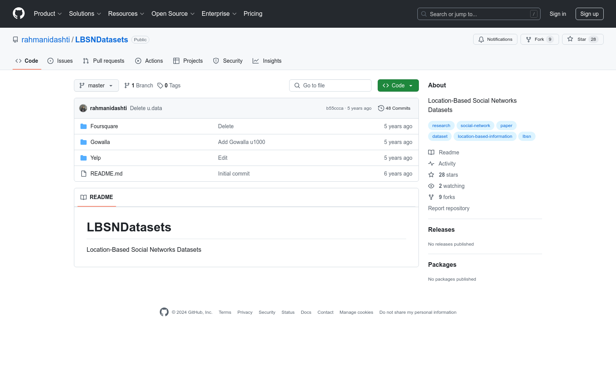Click the search magnifier icon in header

tap(424, 14)
